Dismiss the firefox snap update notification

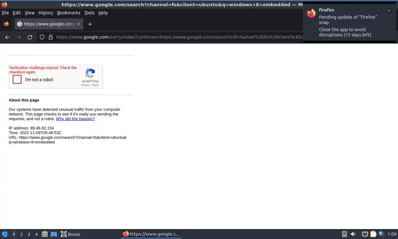pos(389,11)
